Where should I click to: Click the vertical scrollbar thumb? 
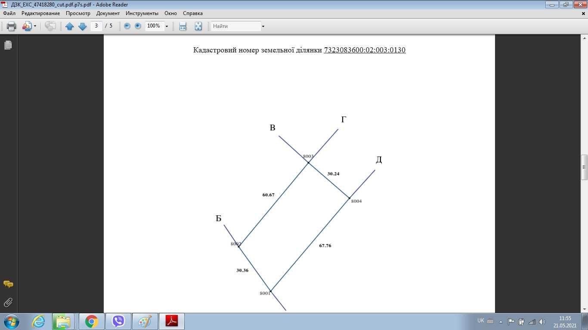tap(584, 167)
